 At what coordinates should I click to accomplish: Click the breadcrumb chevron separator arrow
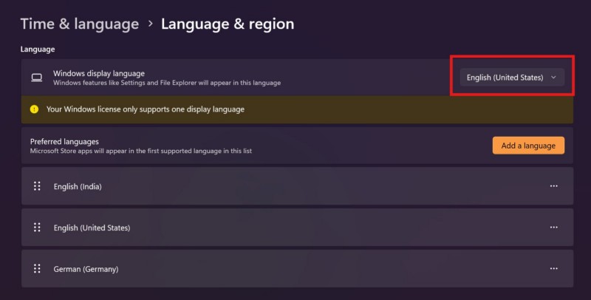coord(150,24)
